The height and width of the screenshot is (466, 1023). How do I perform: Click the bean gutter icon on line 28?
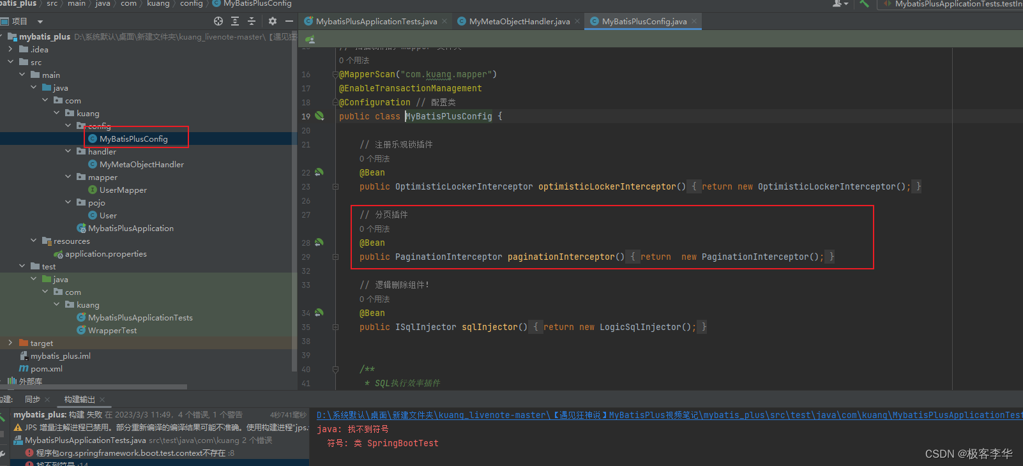click(x=319, y=243)
